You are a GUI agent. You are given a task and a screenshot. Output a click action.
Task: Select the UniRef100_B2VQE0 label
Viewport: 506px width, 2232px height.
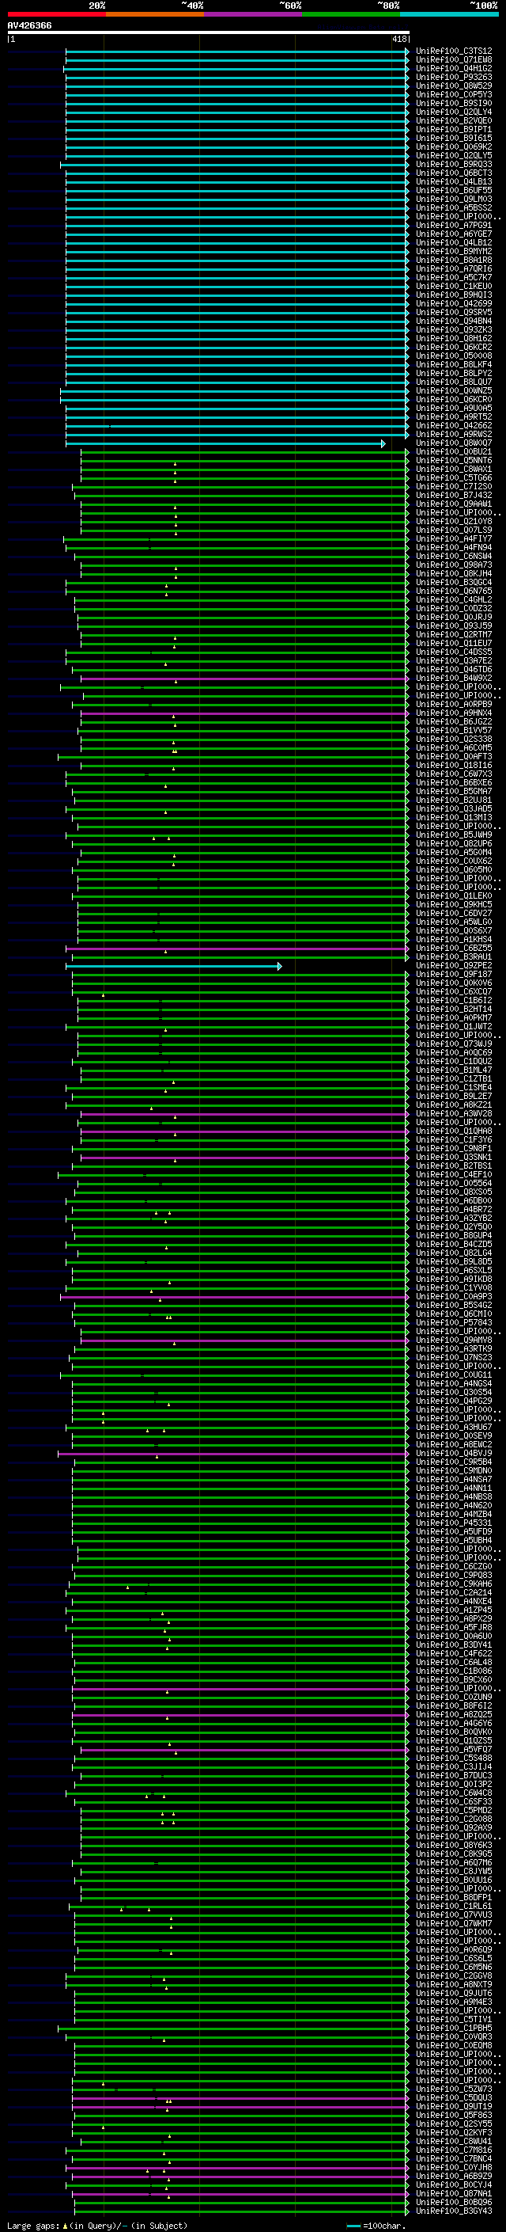point(453,120)
